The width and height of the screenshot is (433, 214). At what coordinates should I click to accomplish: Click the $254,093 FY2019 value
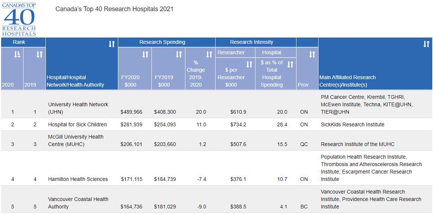click(x=165, y=124)
